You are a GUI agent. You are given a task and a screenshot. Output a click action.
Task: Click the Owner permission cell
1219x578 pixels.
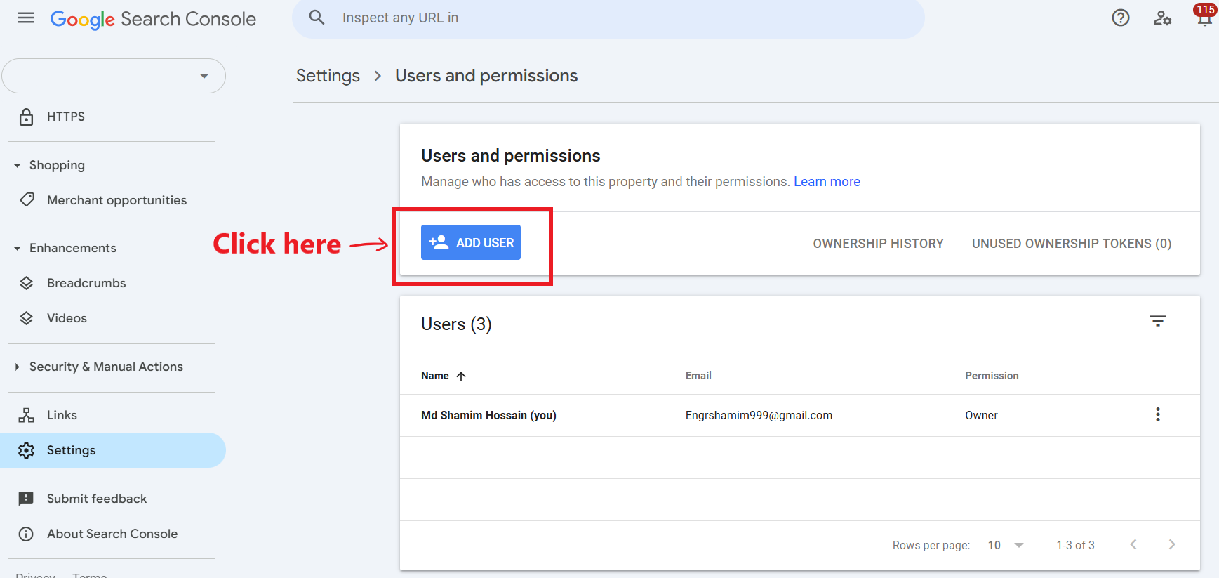click(x=981, y=416)
